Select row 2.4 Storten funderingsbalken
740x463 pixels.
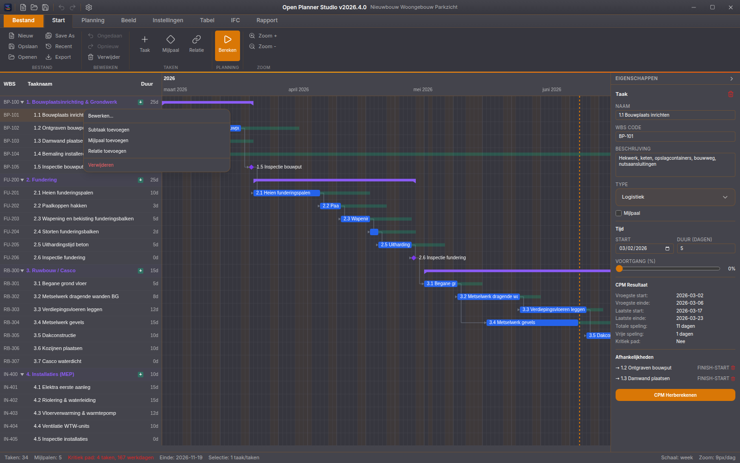81,231
